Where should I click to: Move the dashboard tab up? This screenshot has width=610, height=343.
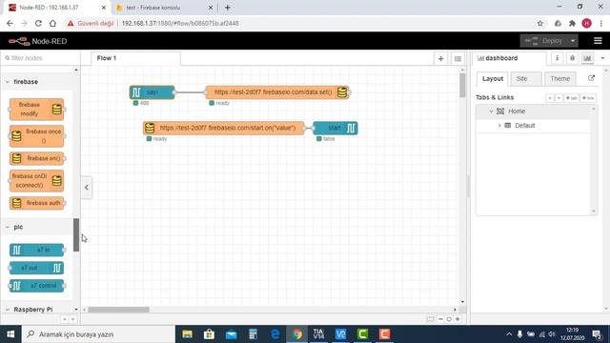click(x=550, y=98)
